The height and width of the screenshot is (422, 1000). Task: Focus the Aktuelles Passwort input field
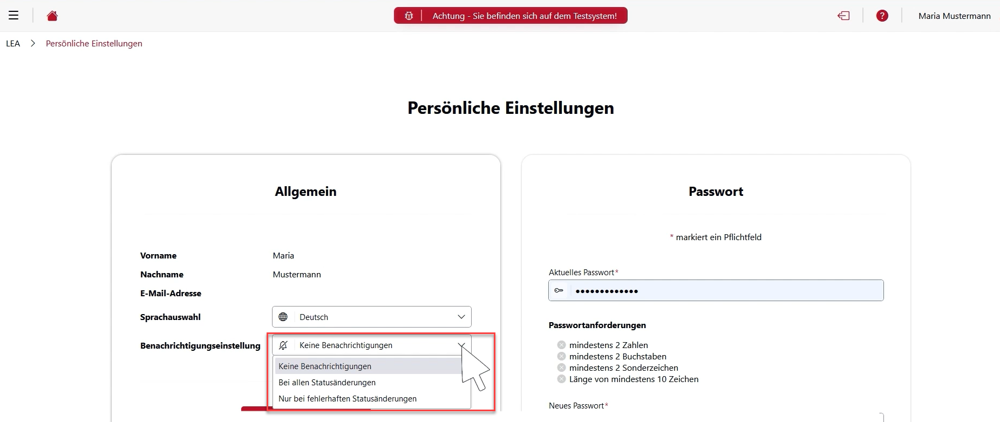pyautogui.click(x=716, y=290)
